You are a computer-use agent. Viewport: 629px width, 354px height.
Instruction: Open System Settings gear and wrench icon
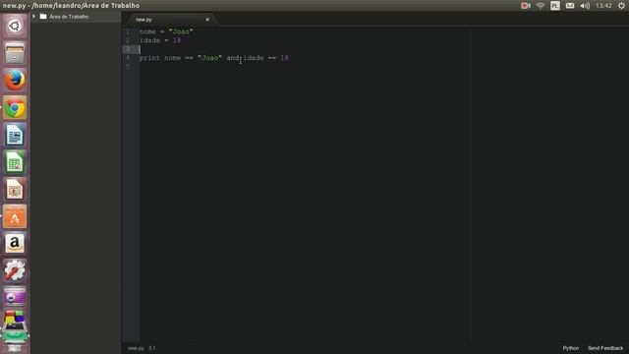pos(15,270)
